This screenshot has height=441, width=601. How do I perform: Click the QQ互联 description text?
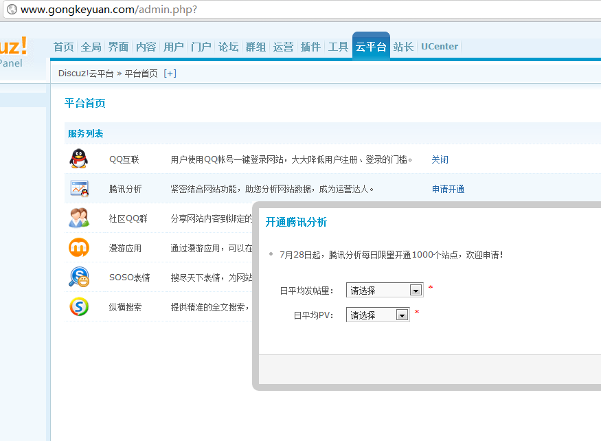click(x=291, y=159)
